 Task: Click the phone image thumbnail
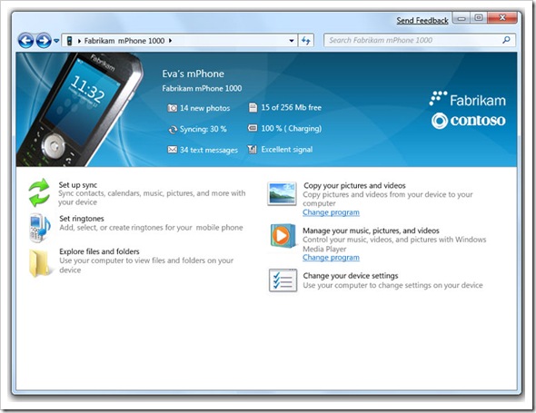point(80,109)
